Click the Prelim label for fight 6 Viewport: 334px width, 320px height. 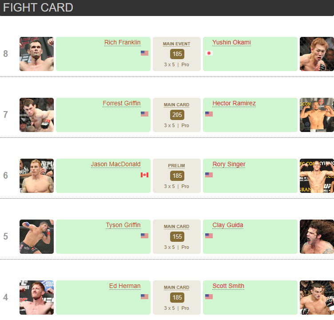click(x=176, y=166)
